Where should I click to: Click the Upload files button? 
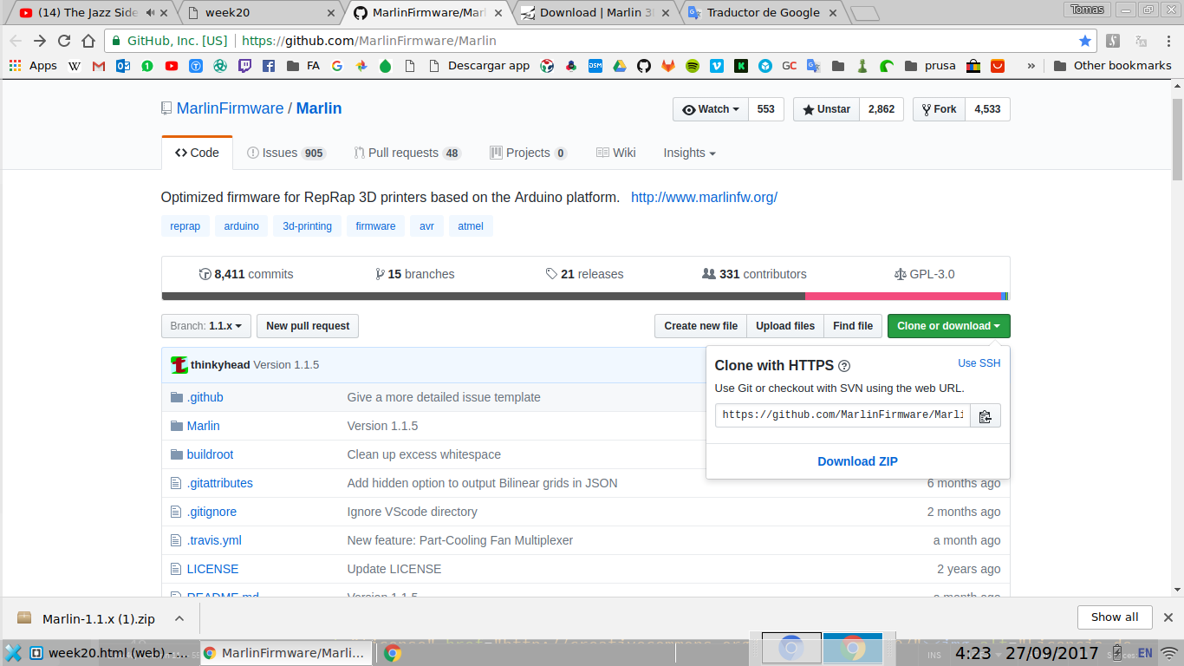pyautogui.click(x=785, y=326)
